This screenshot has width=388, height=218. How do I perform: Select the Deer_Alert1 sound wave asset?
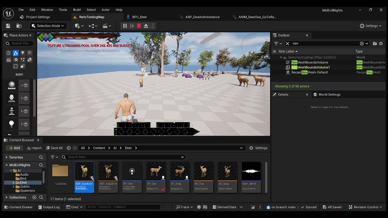251,177
